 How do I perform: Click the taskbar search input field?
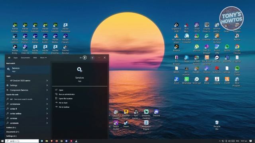point(22,141)
